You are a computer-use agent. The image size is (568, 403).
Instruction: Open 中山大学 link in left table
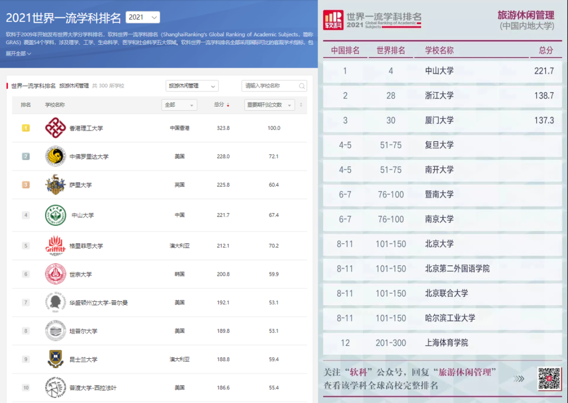click(83, 215)
